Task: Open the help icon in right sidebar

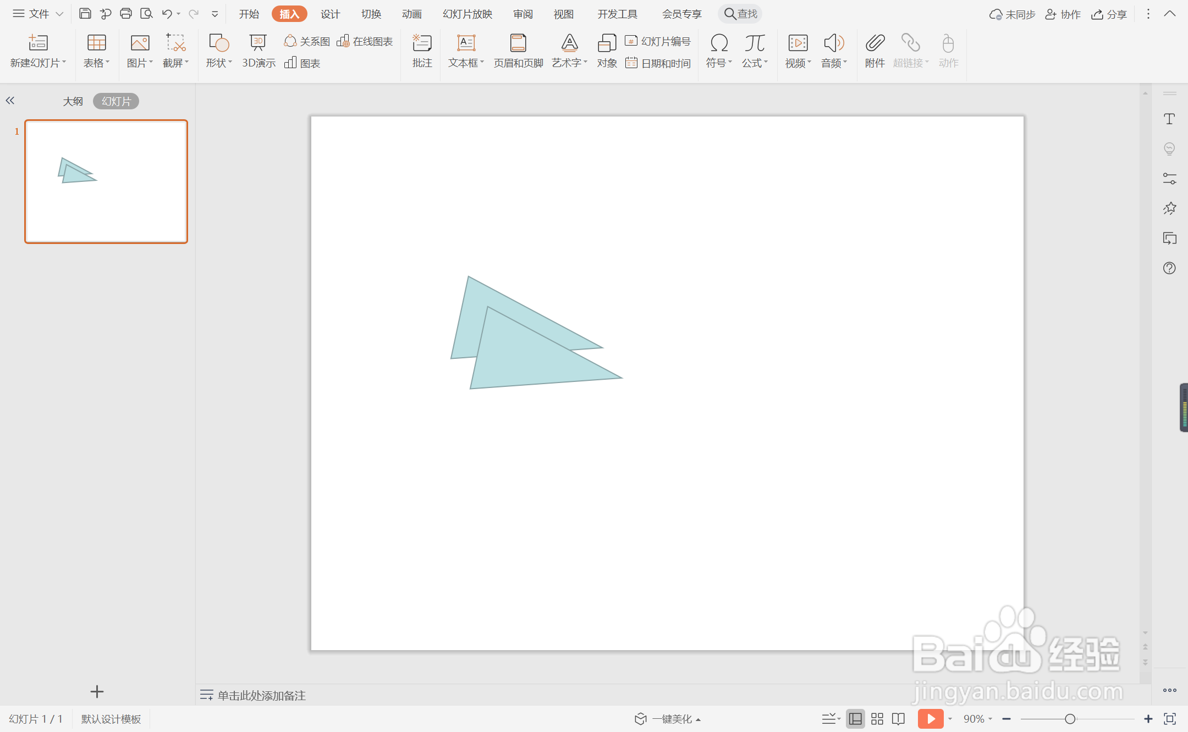Action: (x=1169, y=268)
